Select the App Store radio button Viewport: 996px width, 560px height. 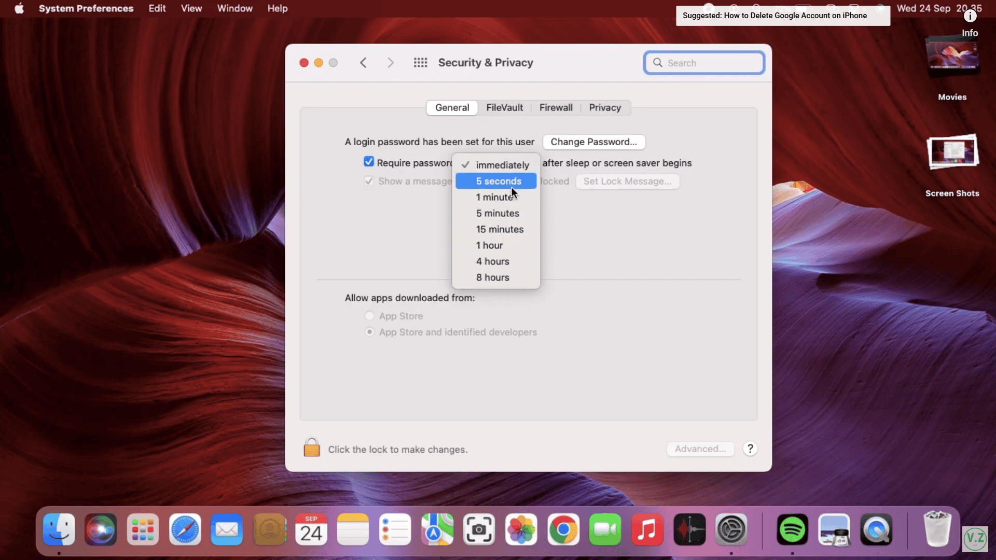click(x=369, y=315)
